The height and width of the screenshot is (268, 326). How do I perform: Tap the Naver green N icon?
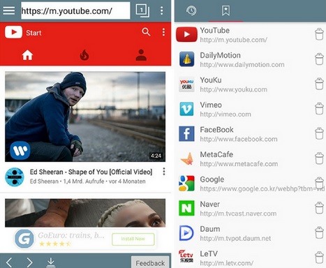click(x=186, y=208)
